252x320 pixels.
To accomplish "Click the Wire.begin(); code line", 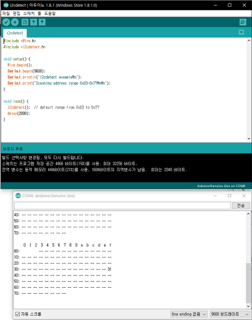I will [20, 65].
